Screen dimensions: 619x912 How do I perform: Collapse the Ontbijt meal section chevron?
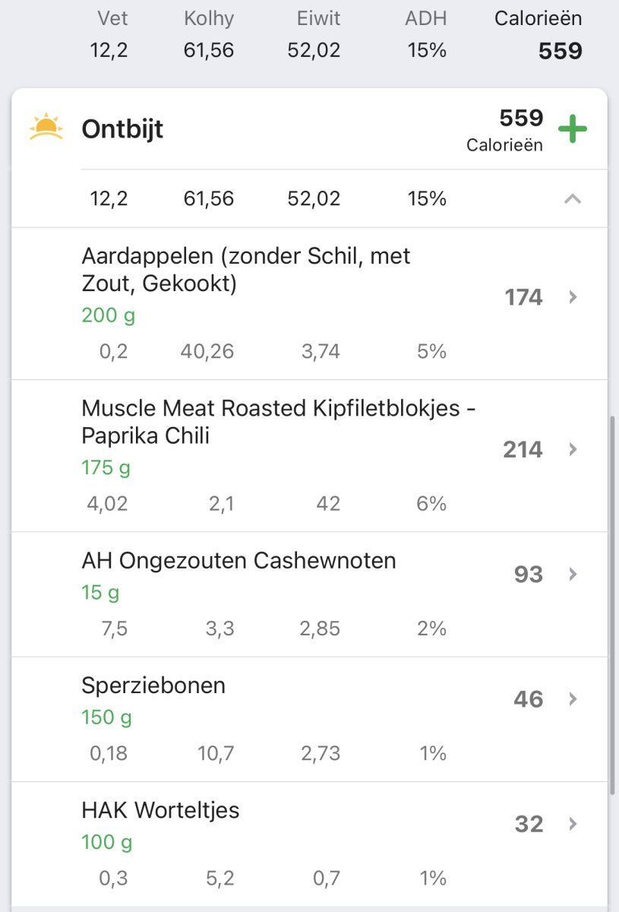click(573, 199)
